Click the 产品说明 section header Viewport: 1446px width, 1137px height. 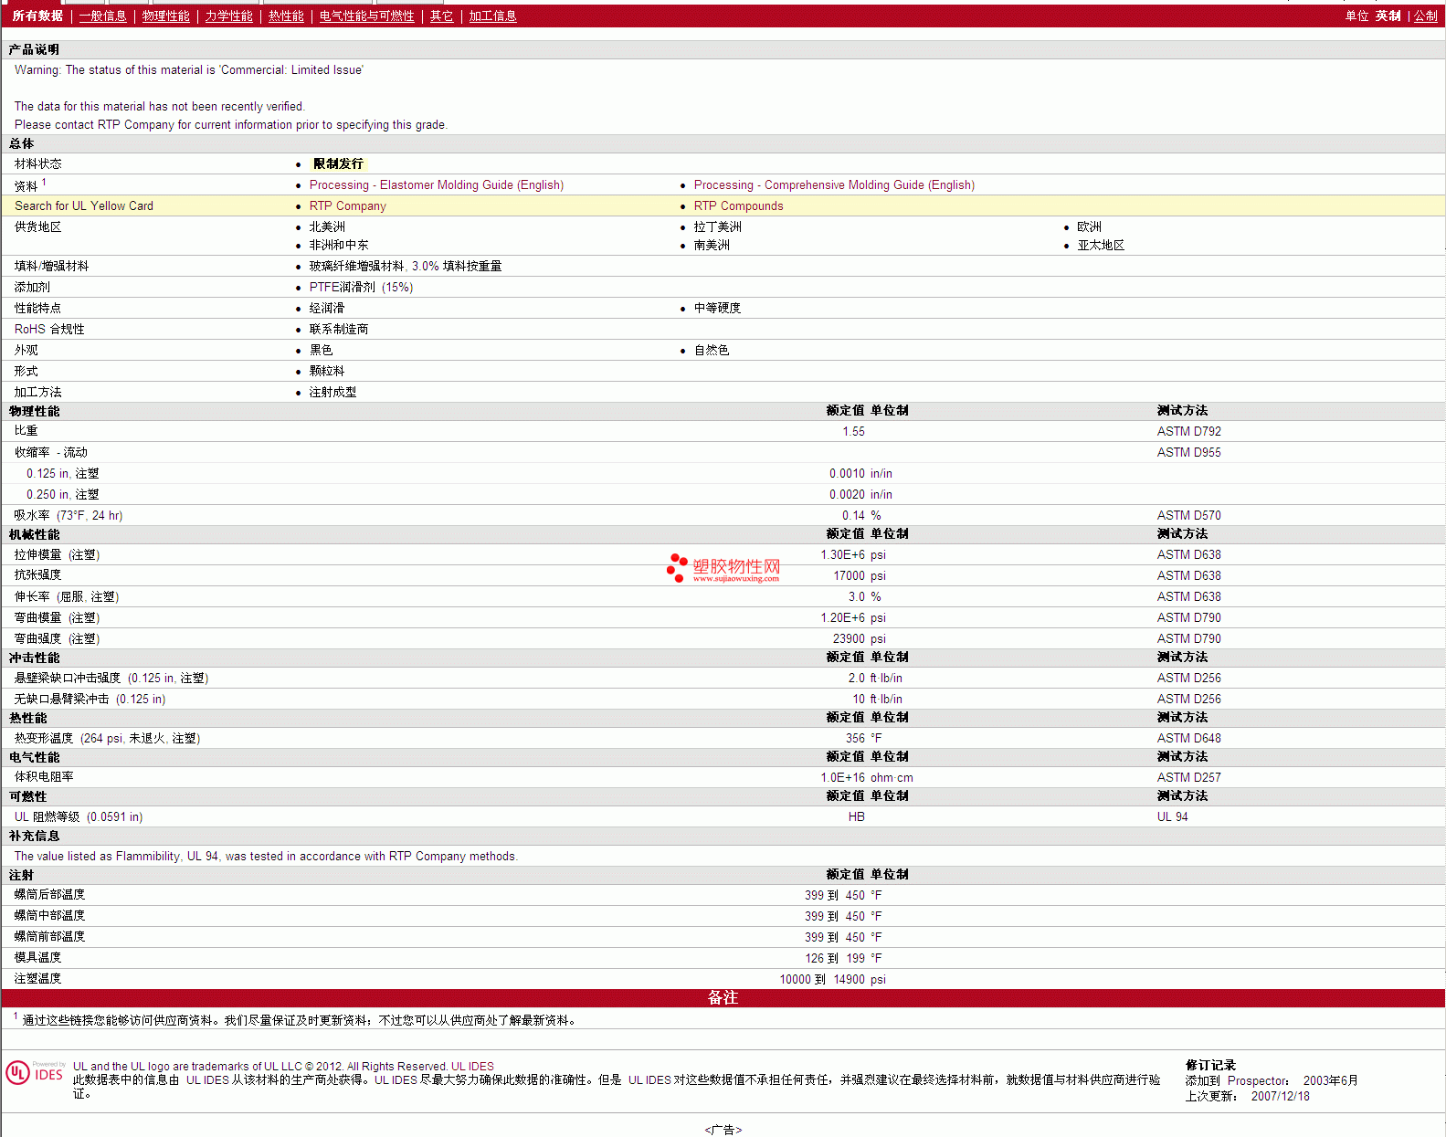pyautogui.click(x=34, y=49)
